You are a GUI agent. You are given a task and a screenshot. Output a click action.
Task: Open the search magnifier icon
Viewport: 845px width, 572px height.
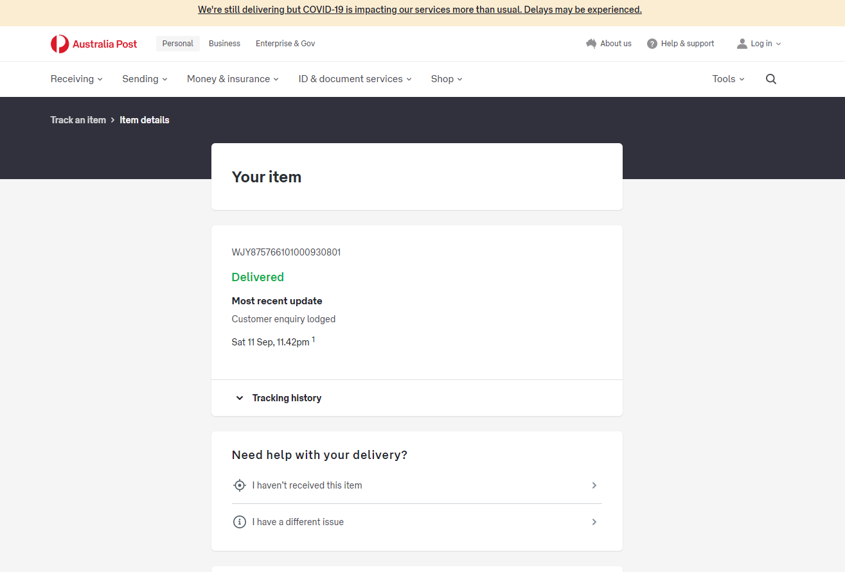(x=771, y=79)
